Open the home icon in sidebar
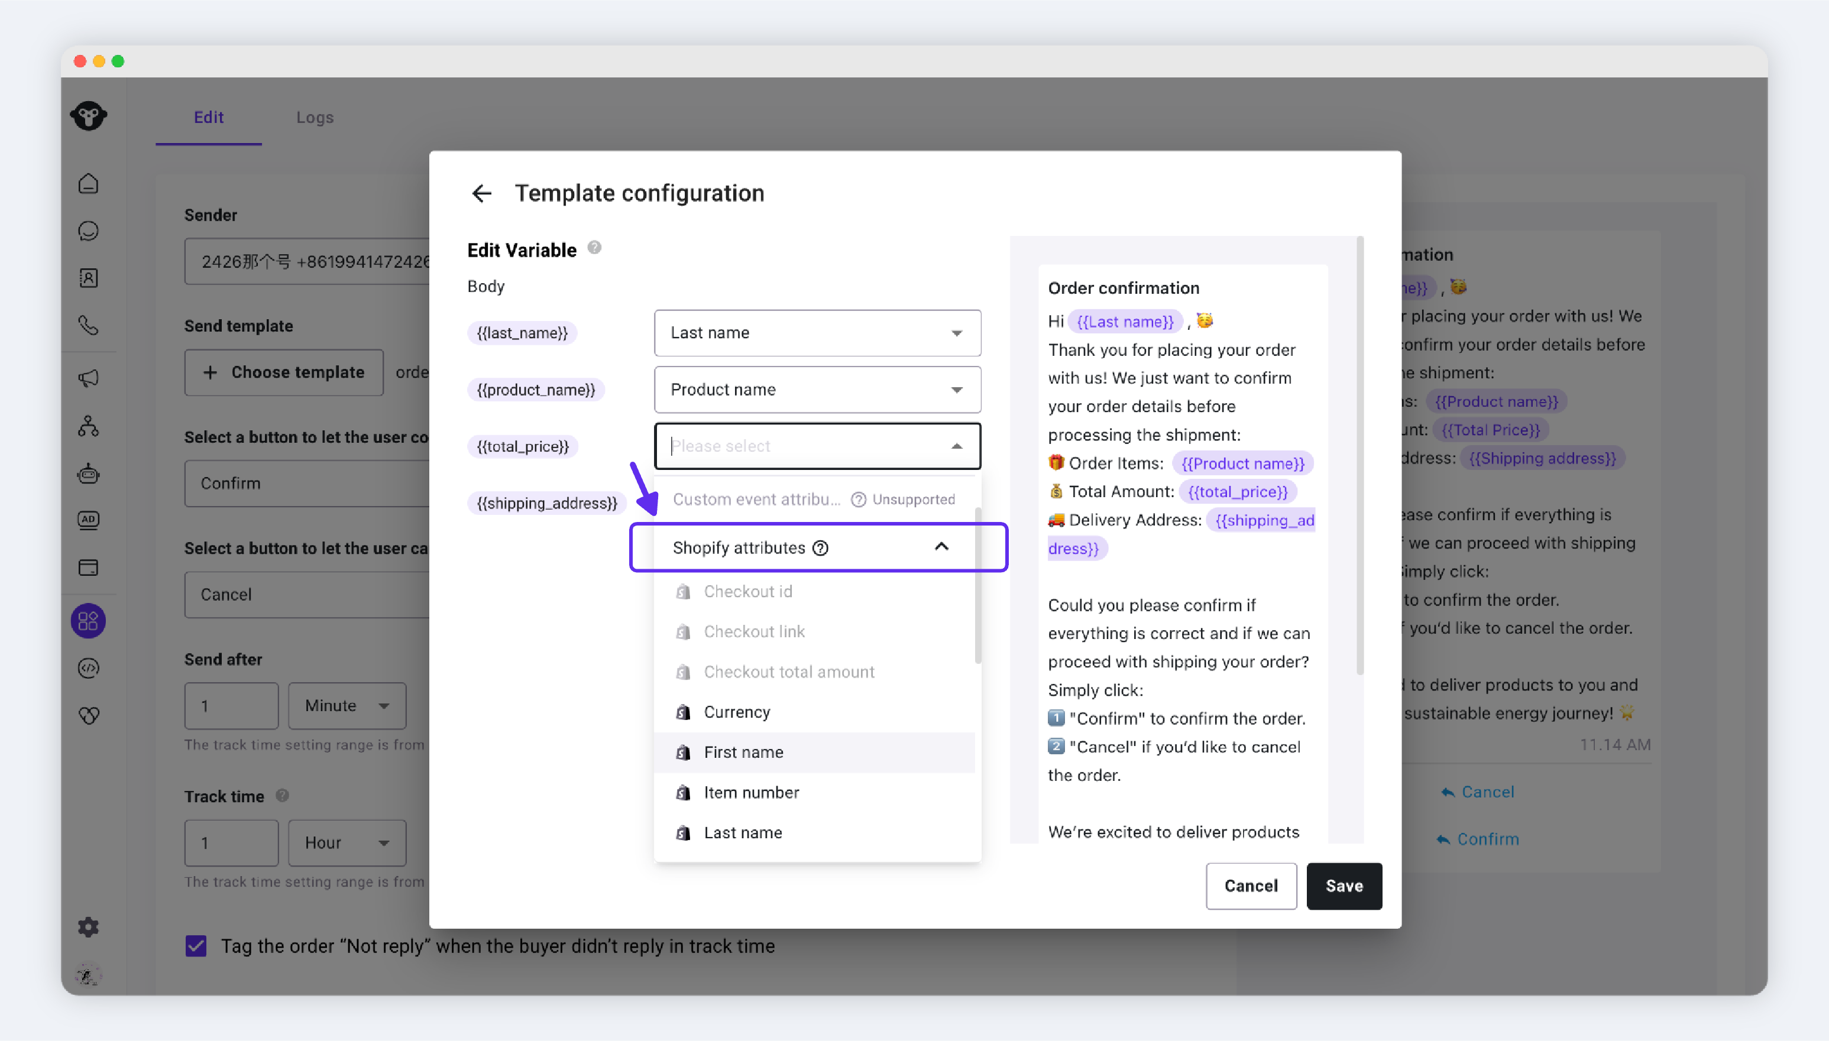This screenshot has width=1829, height=1041. coord(89,184)
